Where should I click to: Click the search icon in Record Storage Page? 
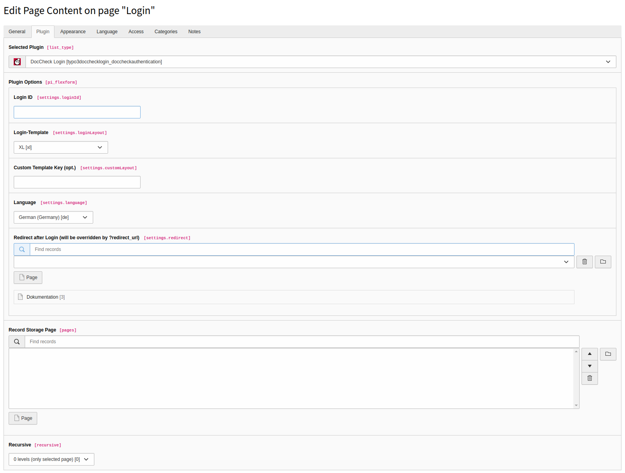[17, 342]
